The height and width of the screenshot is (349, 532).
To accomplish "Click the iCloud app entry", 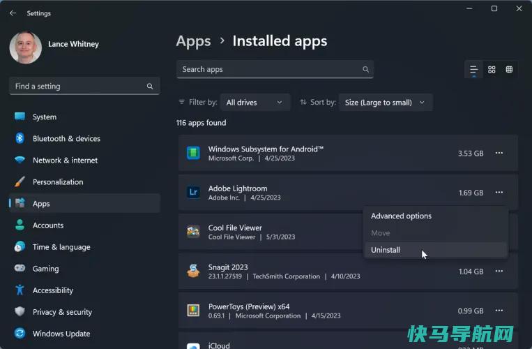I will pyautogui.click(x=348, y=341).
